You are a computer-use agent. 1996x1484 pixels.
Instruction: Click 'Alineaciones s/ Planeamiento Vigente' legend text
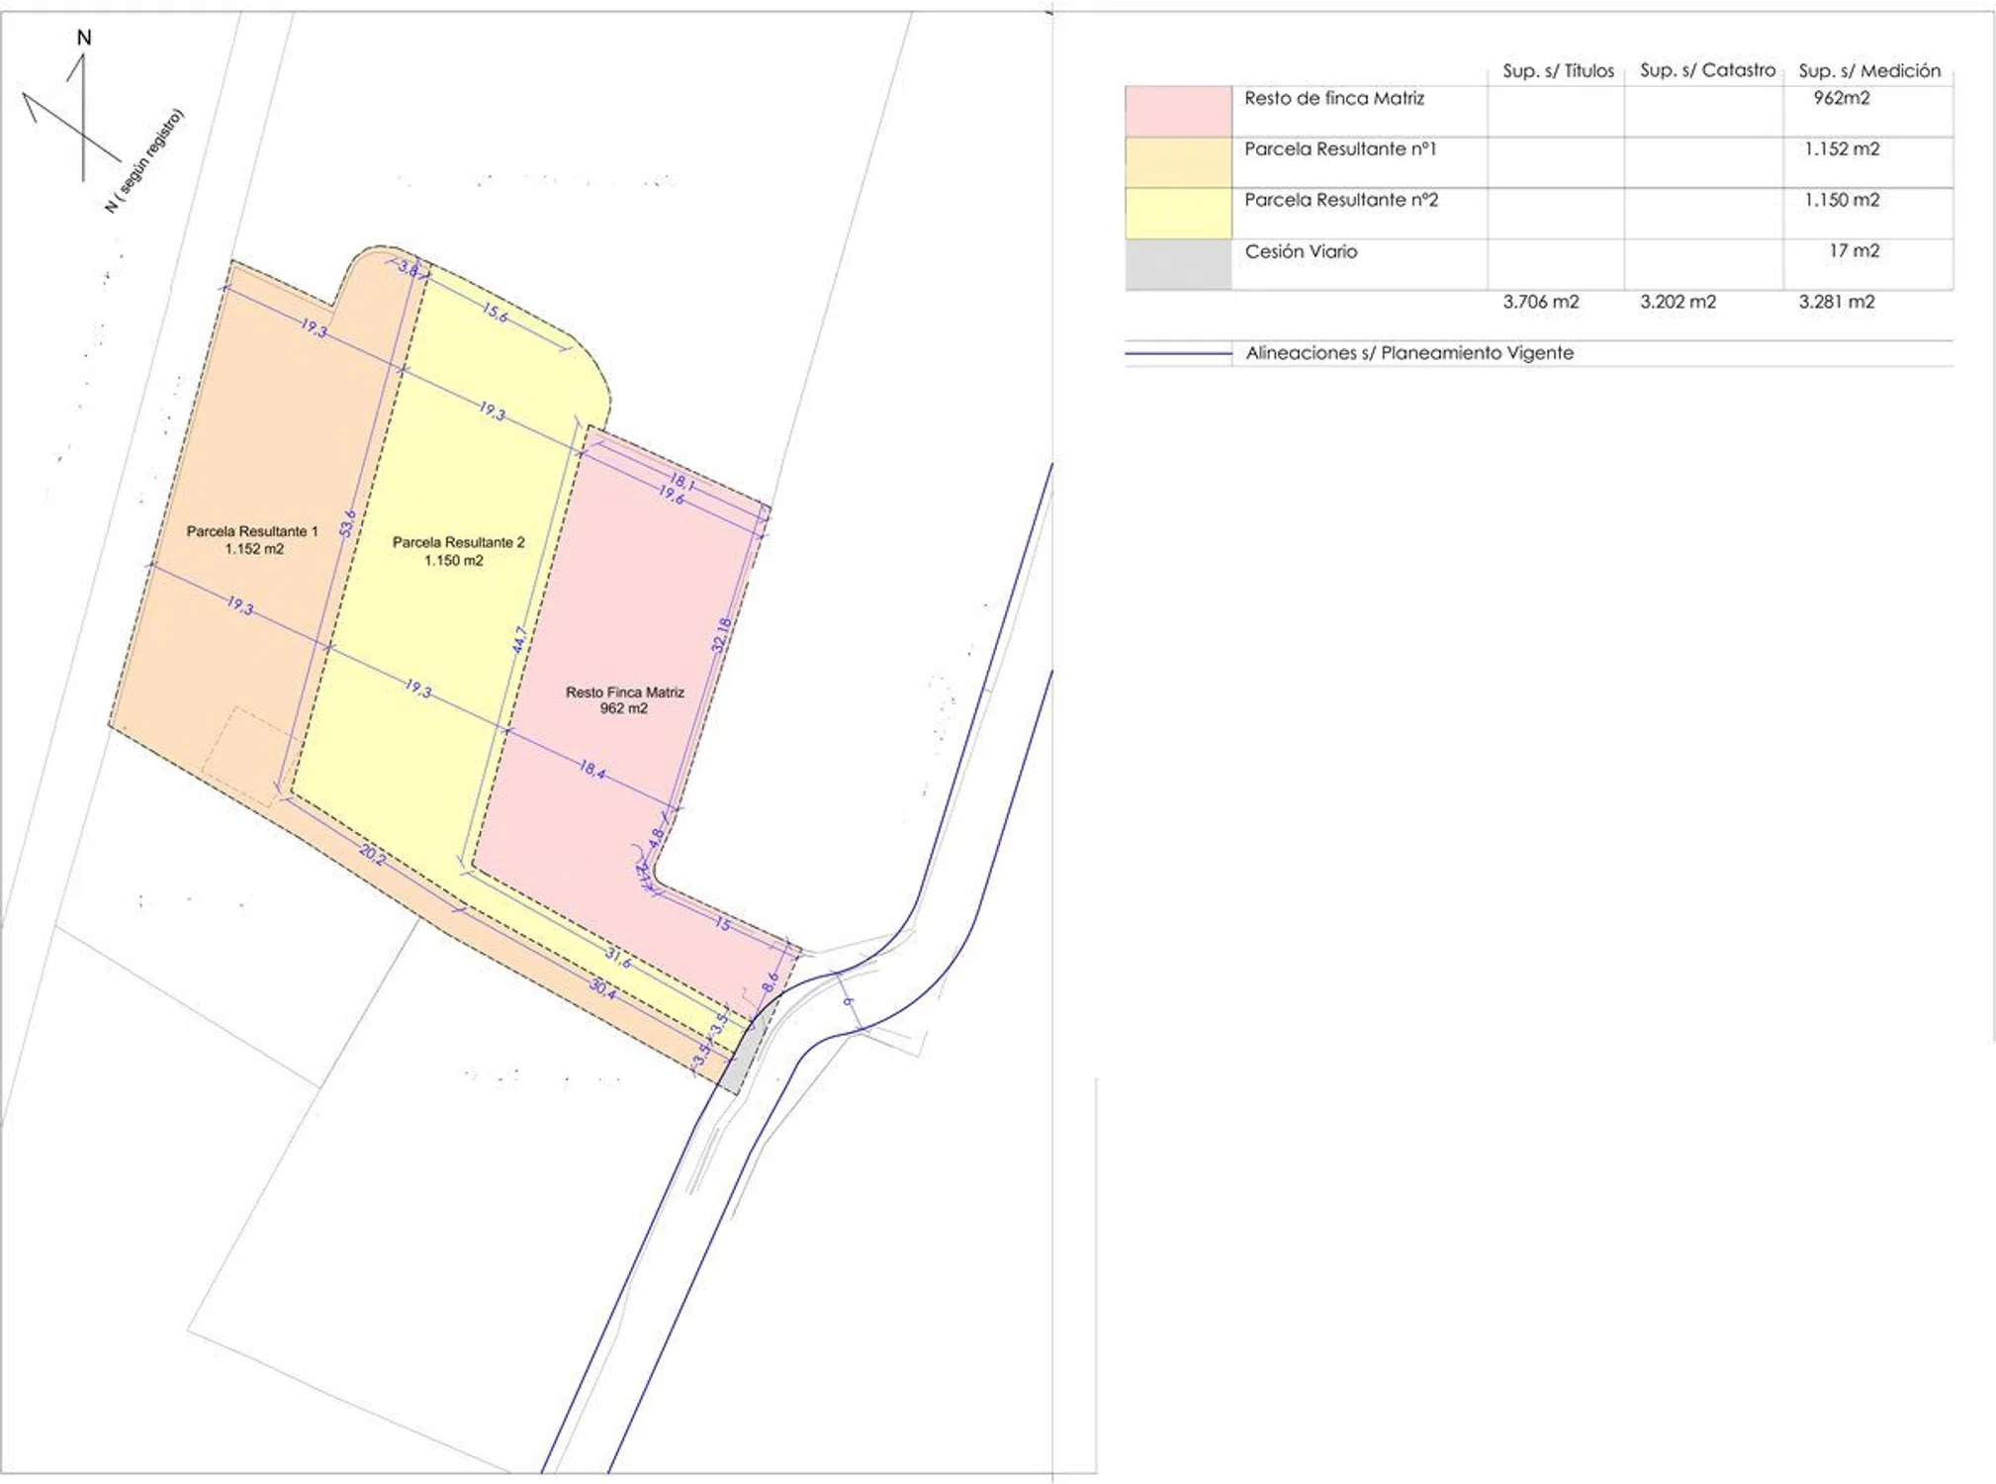click(x=1408, y=353)
